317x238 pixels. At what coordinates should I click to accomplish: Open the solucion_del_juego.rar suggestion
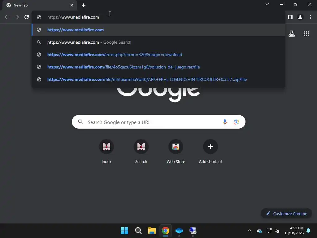click(x=158, y=67)
